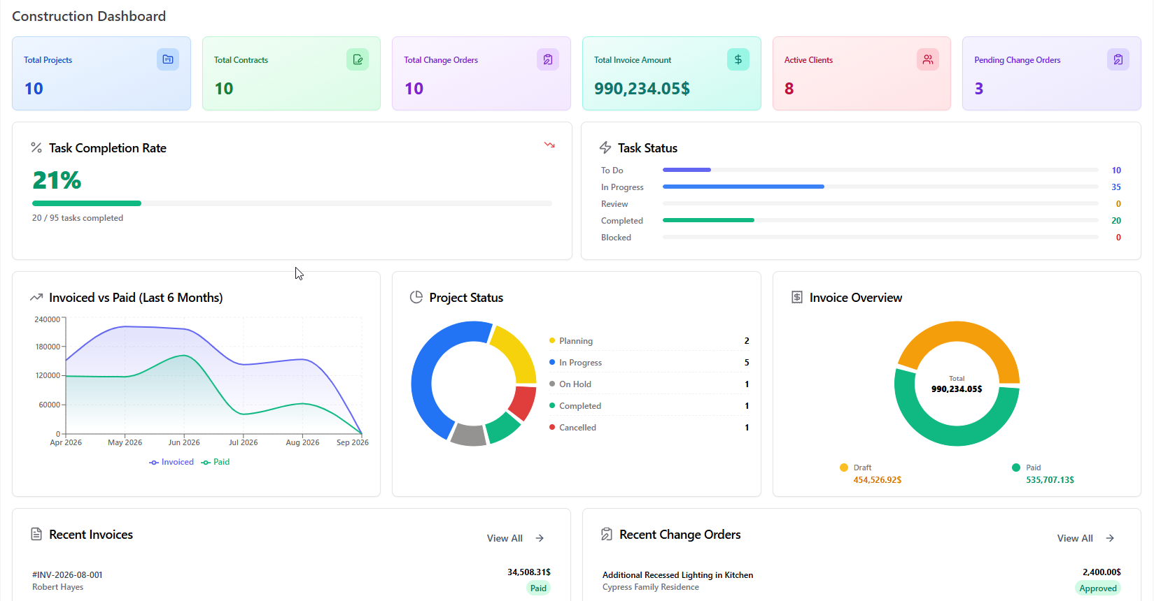
Task: Open invoice #INV-2026-08-001
Action: pos(67,575)
